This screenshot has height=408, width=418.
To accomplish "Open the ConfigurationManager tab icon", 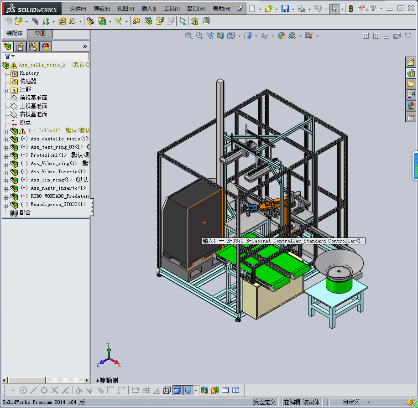I will coord(33,46).
